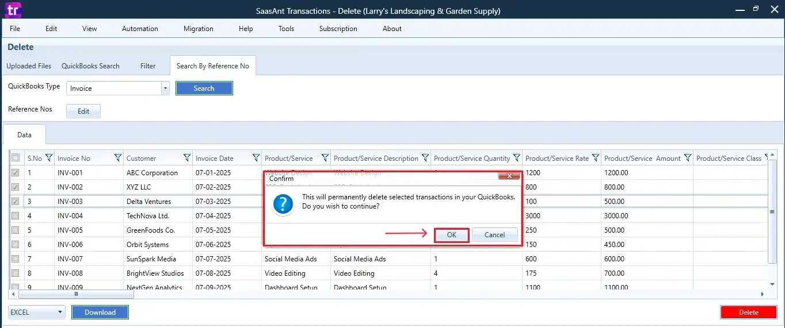Open the Subscription menu
Viewport: 785px width, 328px height.
(338, 29)
